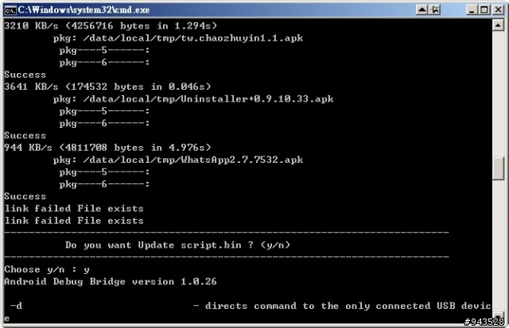The width and height of the screenshot is (509, 328).
Task: Click the tw.chaozhuyin1.1.apk path line
Action: (x=178, y=38)
